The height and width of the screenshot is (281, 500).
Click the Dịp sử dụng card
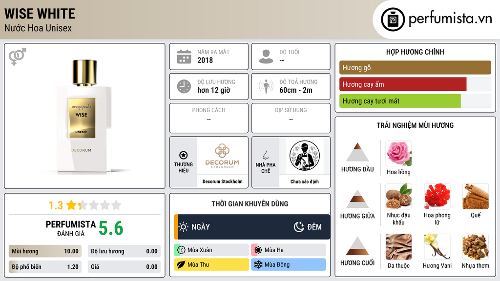click(x=291, y=118)
